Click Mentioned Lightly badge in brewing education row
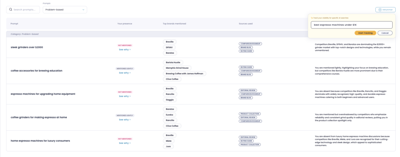This screenshot has height=157, width=400. click(x=125, y=69)
